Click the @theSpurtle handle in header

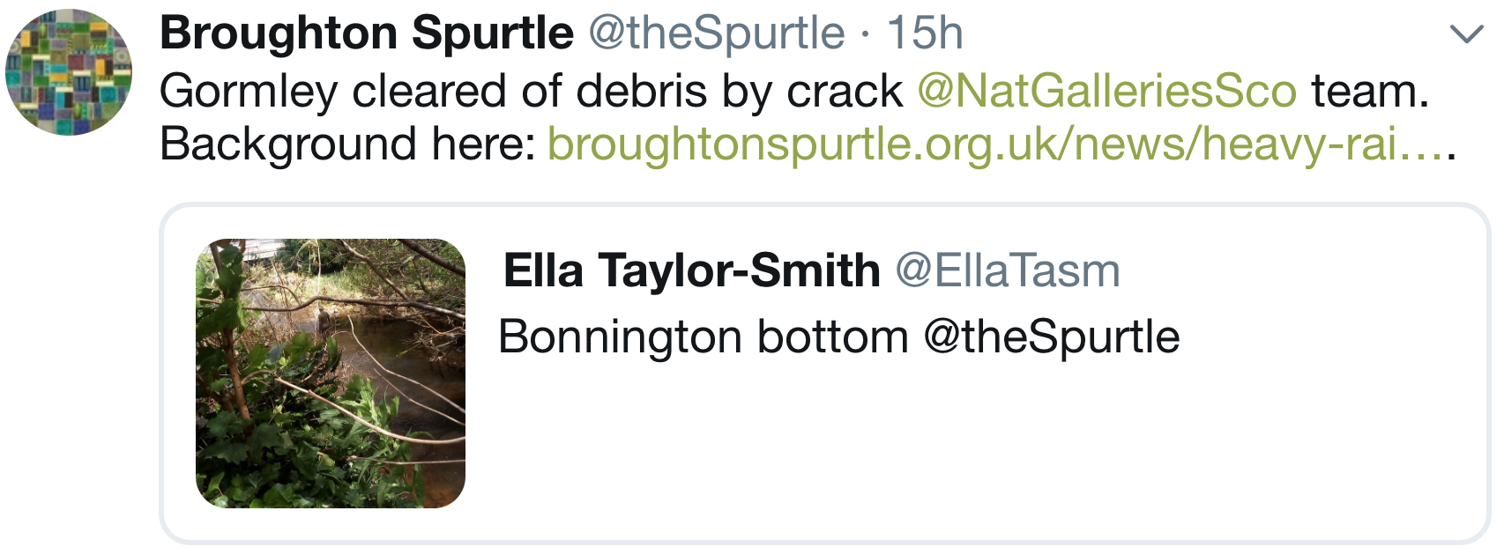(x=717, y=34)
